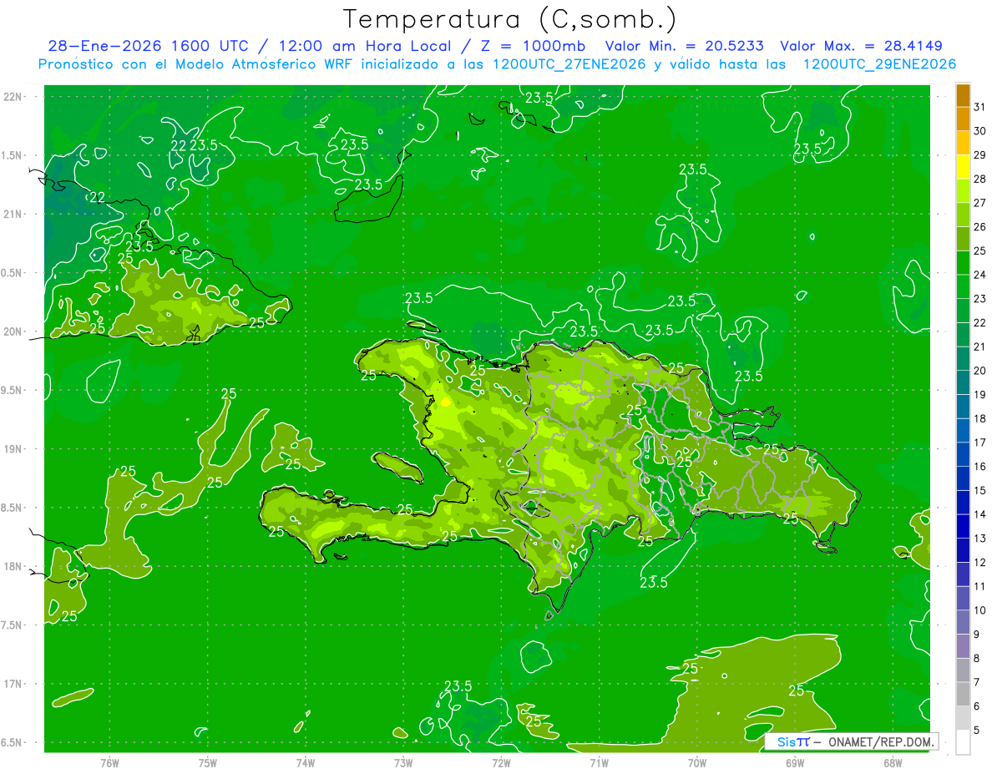Click the "76W" longitude axis label
This screenshot has height=774, width=1002.
point(109,762)
